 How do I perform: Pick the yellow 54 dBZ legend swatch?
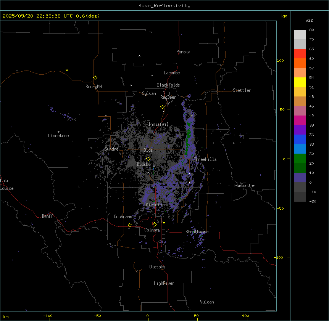(x=300, y=82)
